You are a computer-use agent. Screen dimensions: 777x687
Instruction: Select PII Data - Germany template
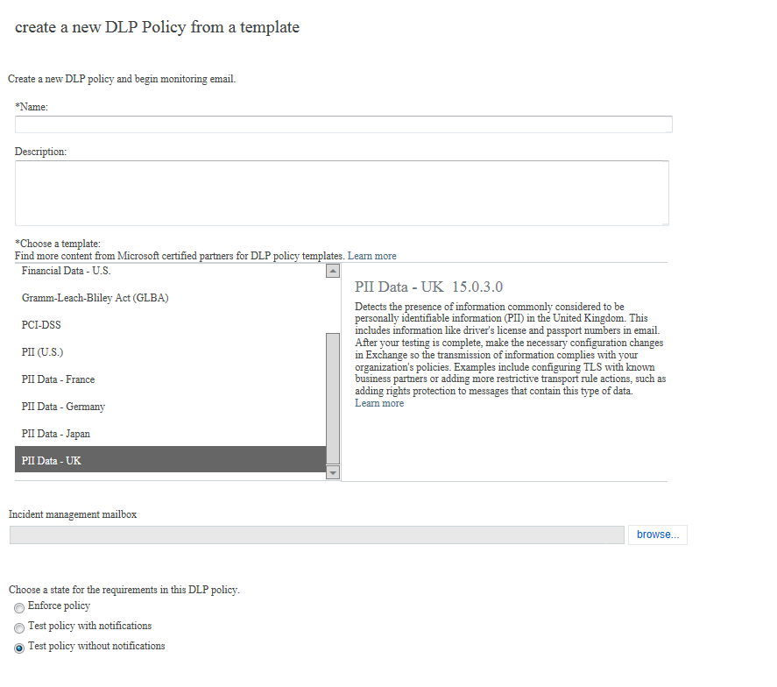(x=63, y=407)
